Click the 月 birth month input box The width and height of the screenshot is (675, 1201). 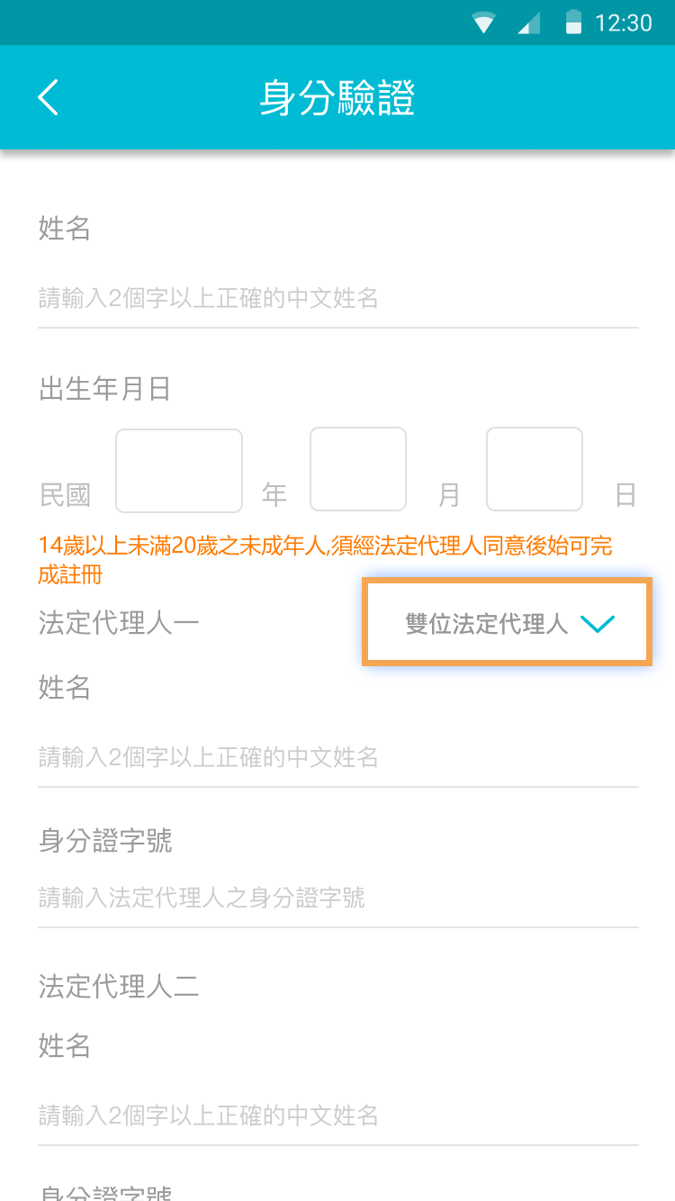coord(357,469)
